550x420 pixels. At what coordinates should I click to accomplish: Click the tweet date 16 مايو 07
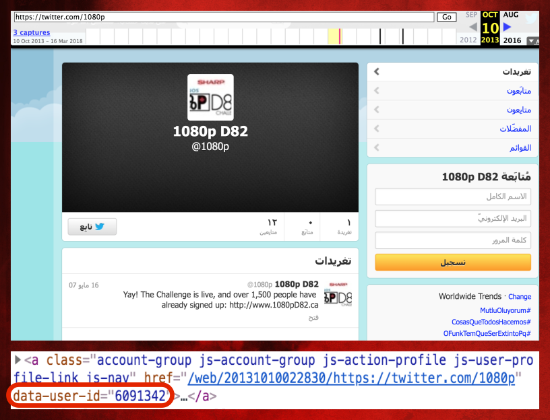click(x=84, y=285)
